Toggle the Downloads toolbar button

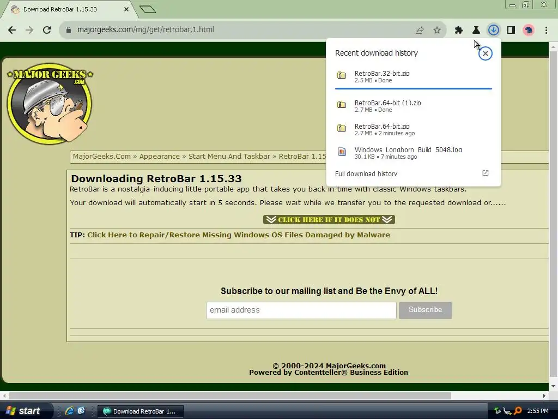(494, 31)
